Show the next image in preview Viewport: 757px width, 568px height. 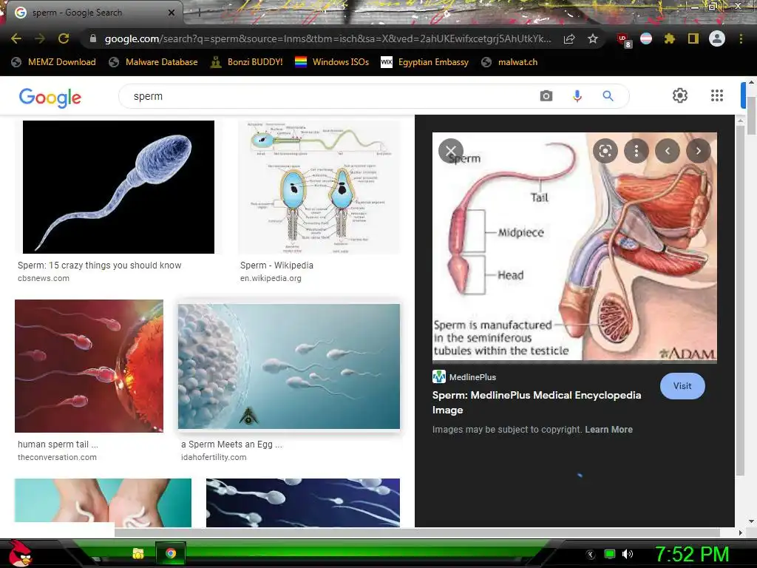point(698,151)
